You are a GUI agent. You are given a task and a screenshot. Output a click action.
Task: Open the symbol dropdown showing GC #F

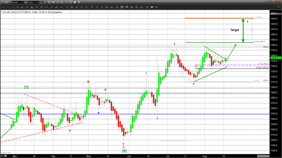(x=16, y=2)
